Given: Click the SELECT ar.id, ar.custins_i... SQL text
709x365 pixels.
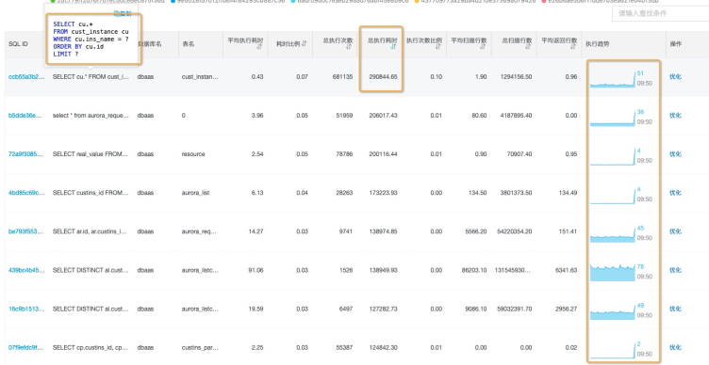Looking at the screenshot, I should (91, 231).
